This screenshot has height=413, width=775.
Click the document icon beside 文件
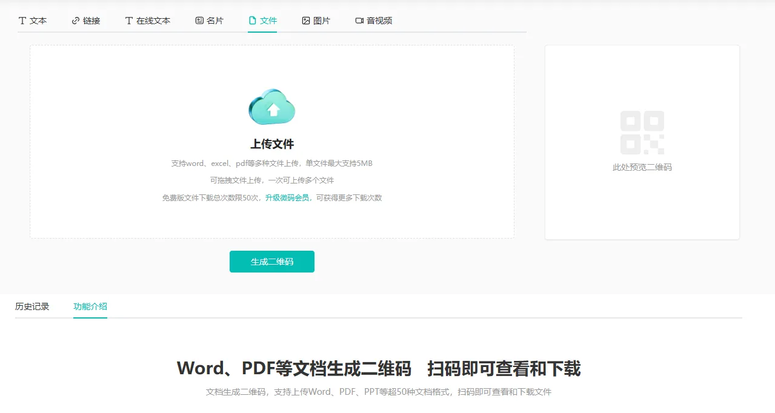click(x=253, y=21)
